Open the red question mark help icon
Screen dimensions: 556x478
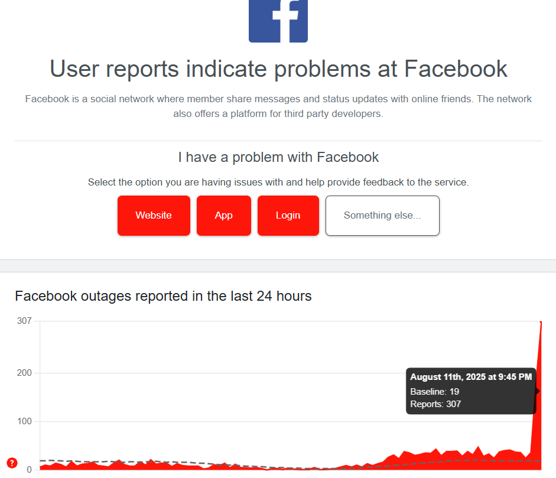[12, 463]
